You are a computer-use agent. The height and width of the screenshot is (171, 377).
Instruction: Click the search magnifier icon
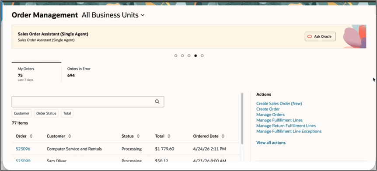pos(157,101)
